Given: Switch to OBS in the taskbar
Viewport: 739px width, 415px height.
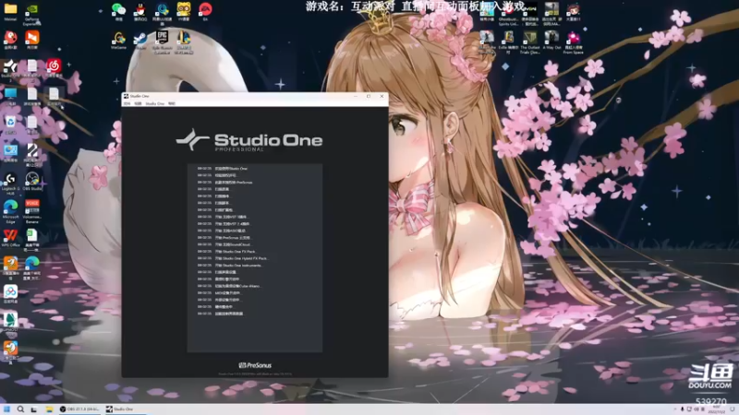Looking at the screenshot, I should [79, 409].
